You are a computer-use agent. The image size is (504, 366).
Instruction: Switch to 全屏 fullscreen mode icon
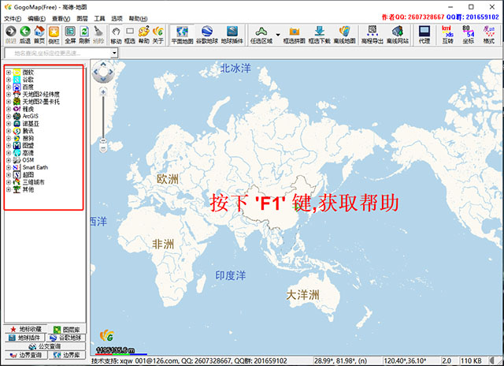coord(70,32)
